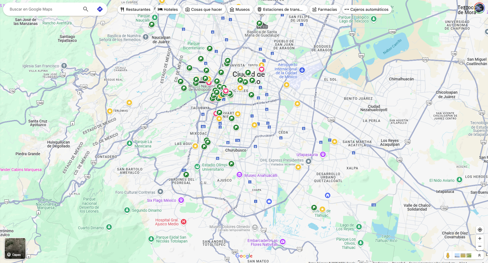Click the Valle de Chalco Solidaridad label

tap(417, 207)
